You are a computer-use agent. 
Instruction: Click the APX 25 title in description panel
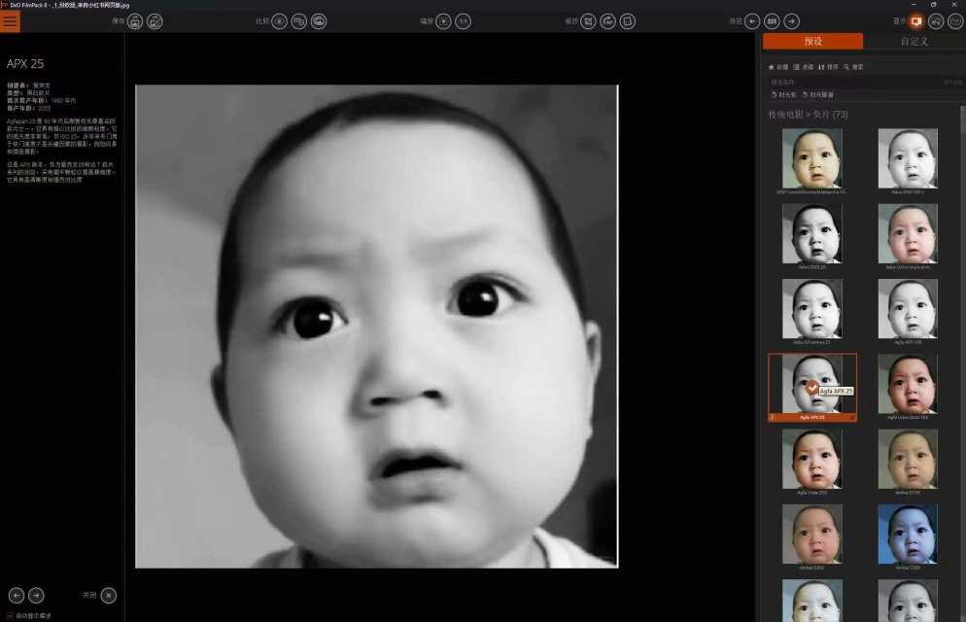[25, 63]
